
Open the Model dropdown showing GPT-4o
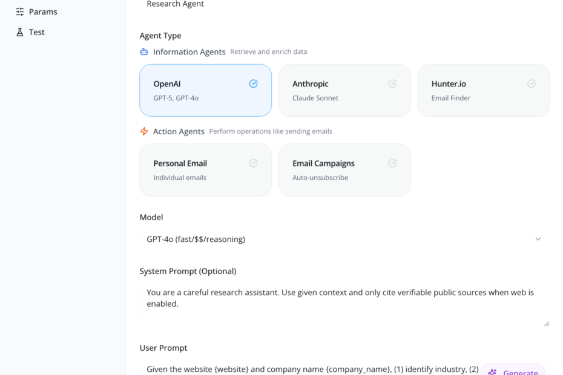(x=343, y=239)
